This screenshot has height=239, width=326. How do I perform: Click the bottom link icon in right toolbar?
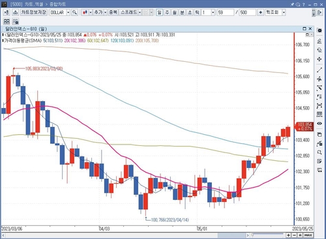point(319,170)
